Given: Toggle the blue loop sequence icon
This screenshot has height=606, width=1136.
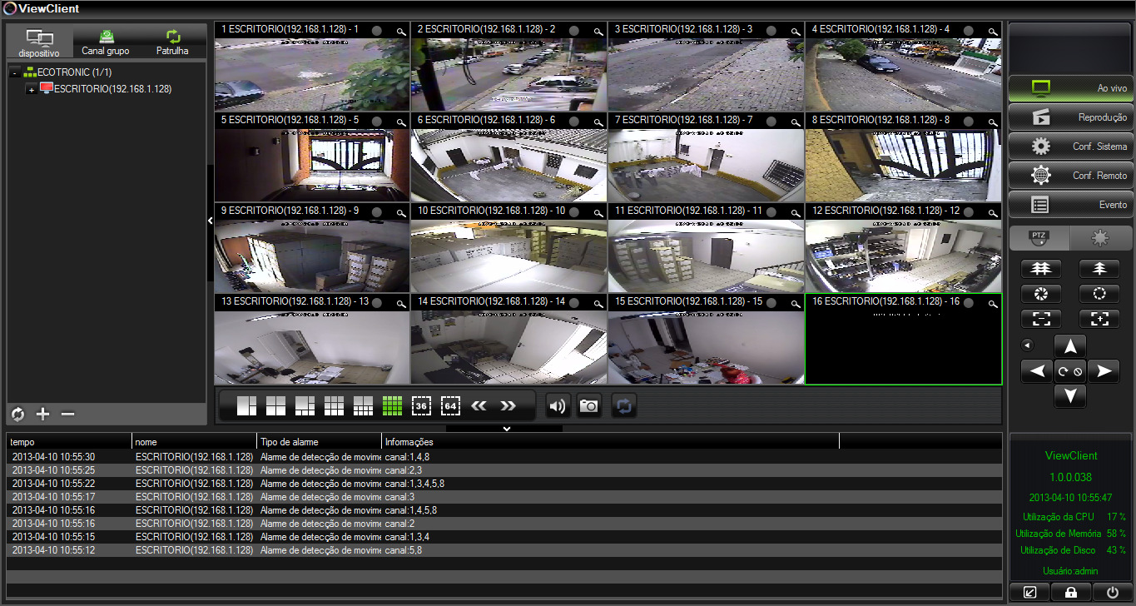Looking at the screenshot, I should (624, 406).
